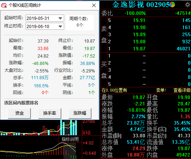Click the 涨停 price 24.29

(x=139, y=148)
